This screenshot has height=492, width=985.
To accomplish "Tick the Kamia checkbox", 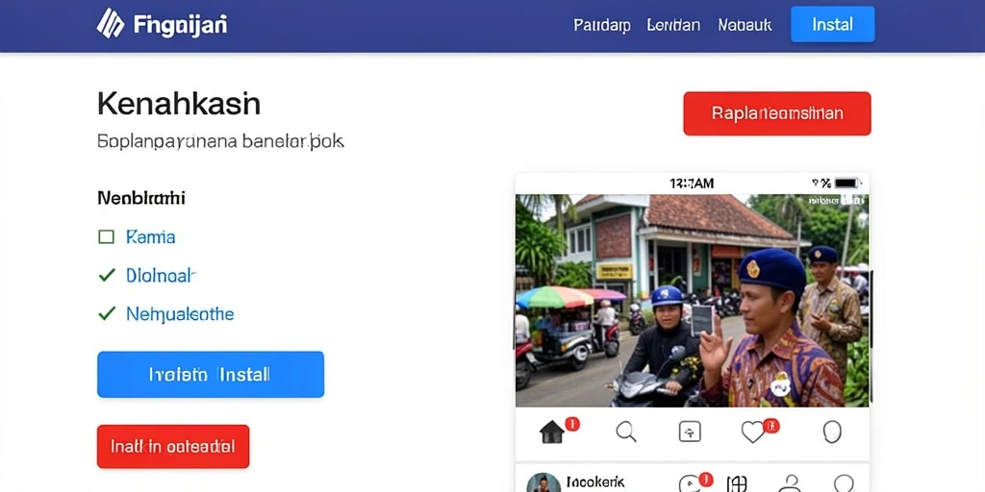I will (x=107, y=236).
